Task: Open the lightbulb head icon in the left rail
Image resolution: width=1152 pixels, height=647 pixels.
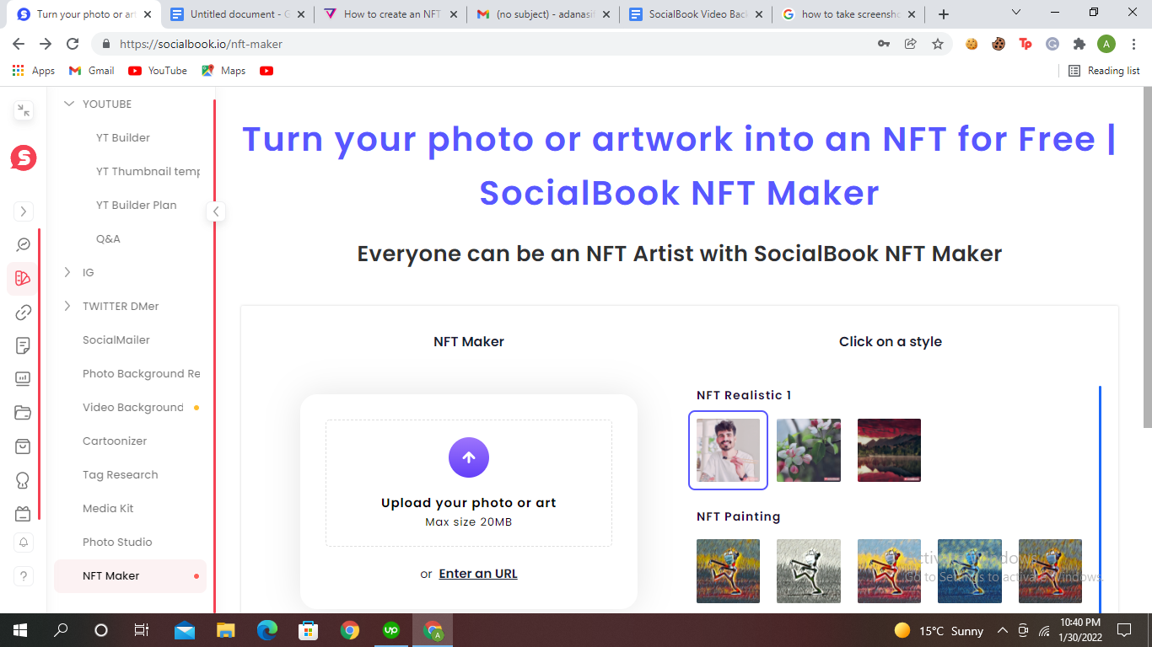Action: point(24,480)
